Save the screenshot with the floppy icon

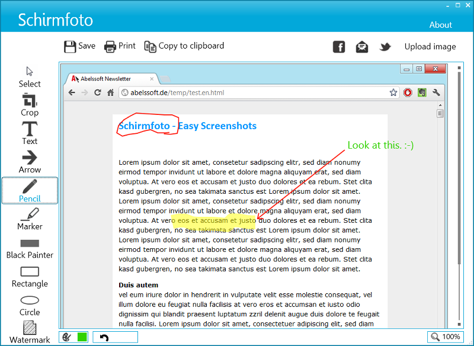[79, 47]
